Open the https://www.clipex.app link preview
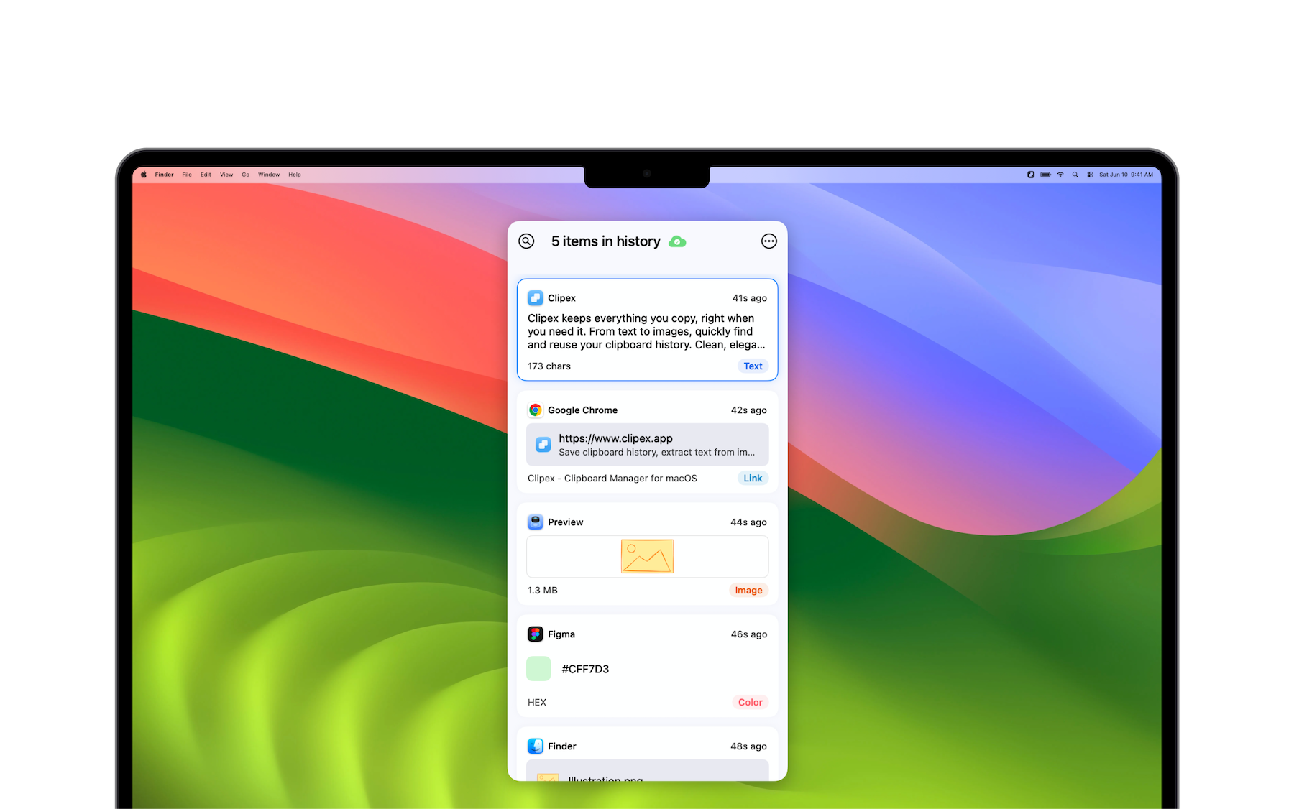 click(648, 445)
